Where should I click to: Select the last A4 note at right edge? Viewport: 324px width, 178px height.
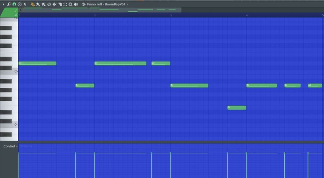point(315,86)
